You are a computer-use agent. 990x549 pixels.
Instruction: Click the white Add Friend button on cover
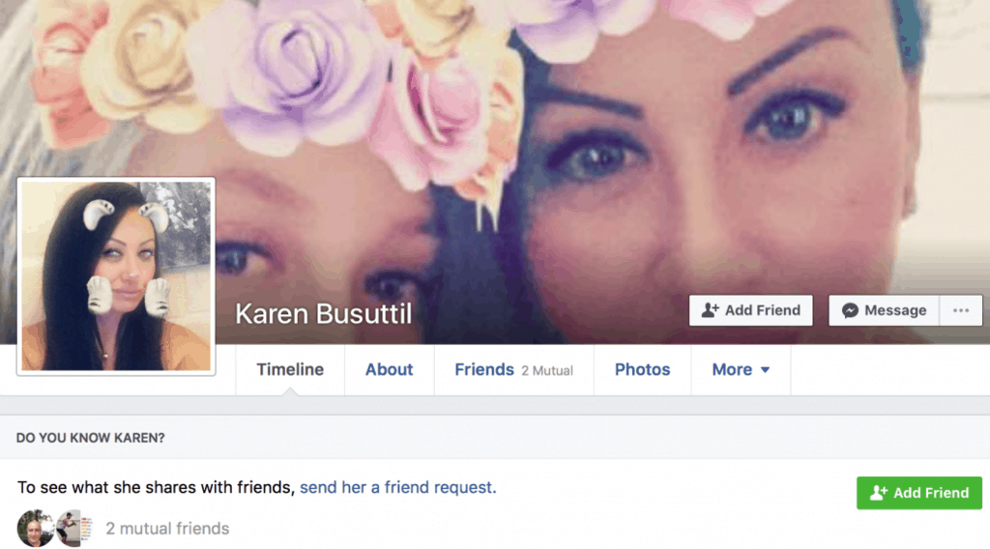(x=750, y=310)
